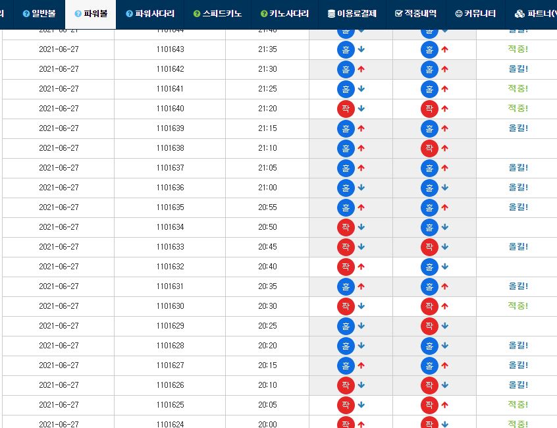Click first blue 홀 badge in row 1101643
Viewport: 557px width, 428px height.
(x=346, y=49)
